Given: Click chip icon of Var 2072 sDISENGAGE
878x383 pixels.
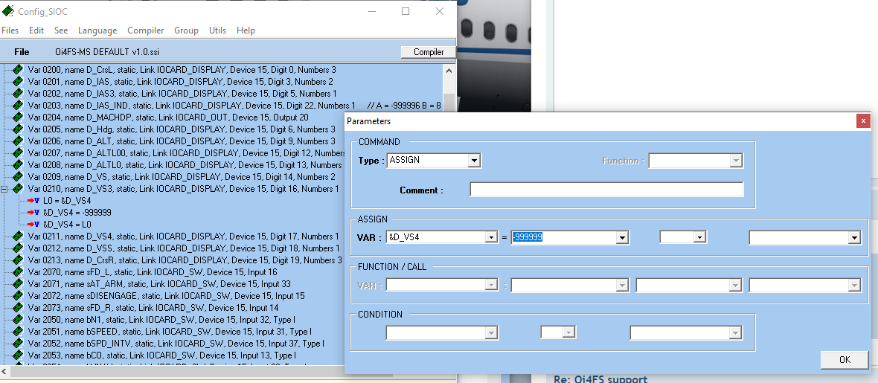Looking at the screenshot, I should (19, 296).
